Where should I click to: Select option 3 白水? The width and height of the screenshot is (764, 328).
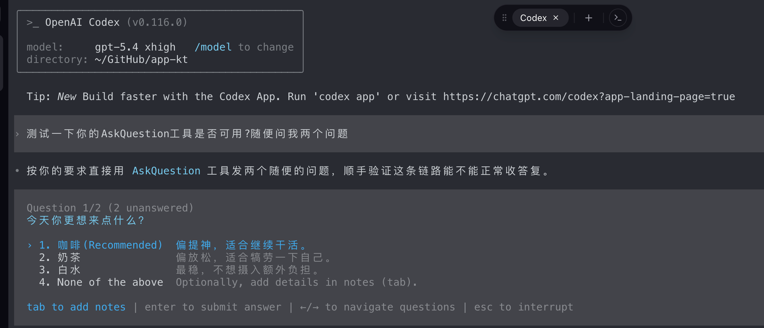60,270
